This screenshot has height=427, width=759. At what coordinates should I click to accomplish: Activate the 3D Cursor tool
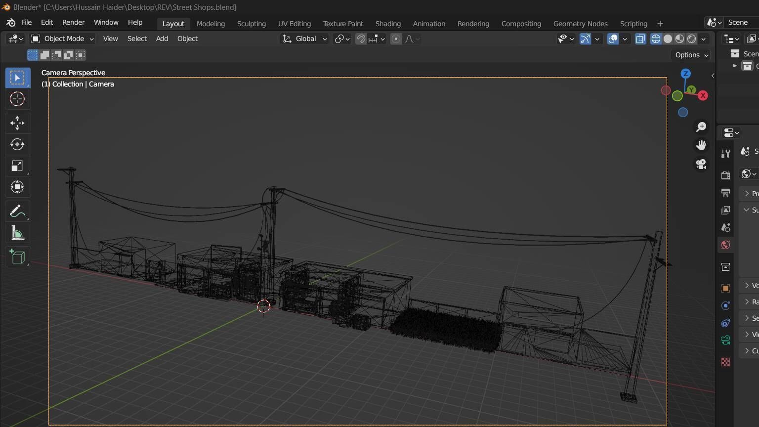pyautogui.click(x=17, y=99)
